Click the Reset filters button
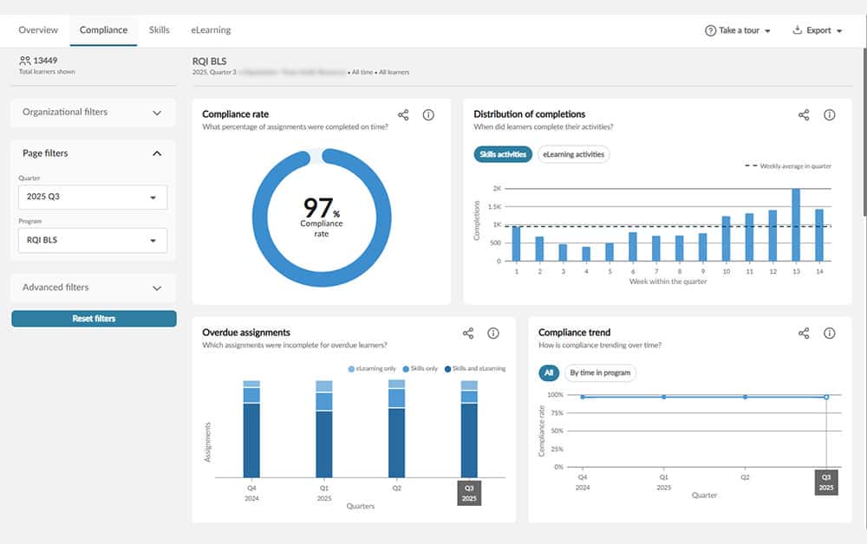Image resolution: width=867 pixels, height=544 pixels. pyautogui.click(x=94, y=319)
